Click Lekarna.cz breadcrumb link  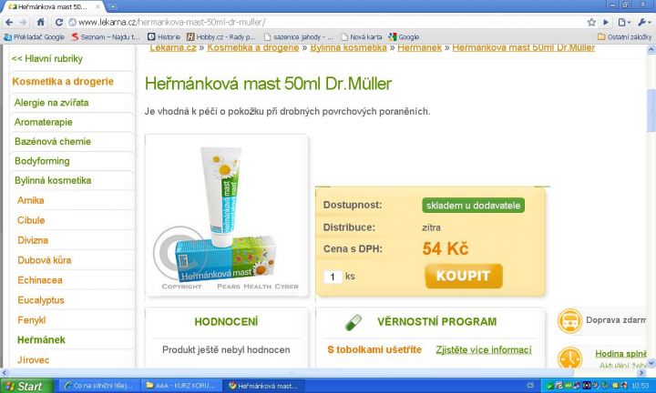[x=173, y=47]
